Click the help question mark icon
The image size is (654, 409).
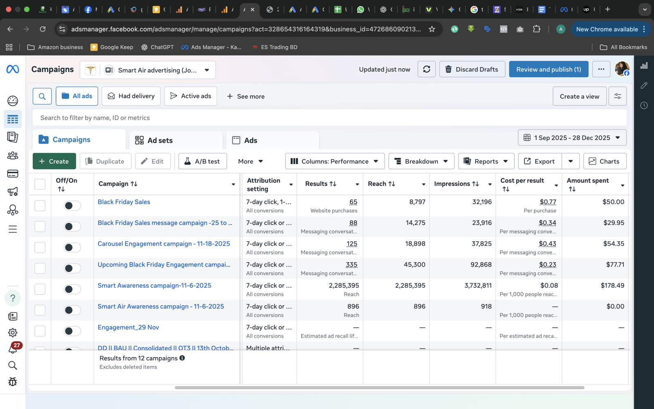pos(13,298)
